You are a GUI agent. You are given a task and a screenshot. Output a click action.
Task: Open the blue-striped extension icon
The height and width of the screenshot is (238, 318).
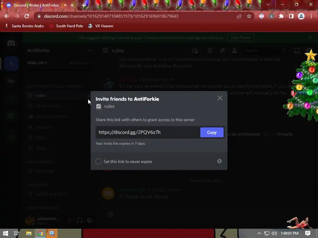tap(261, 16)
